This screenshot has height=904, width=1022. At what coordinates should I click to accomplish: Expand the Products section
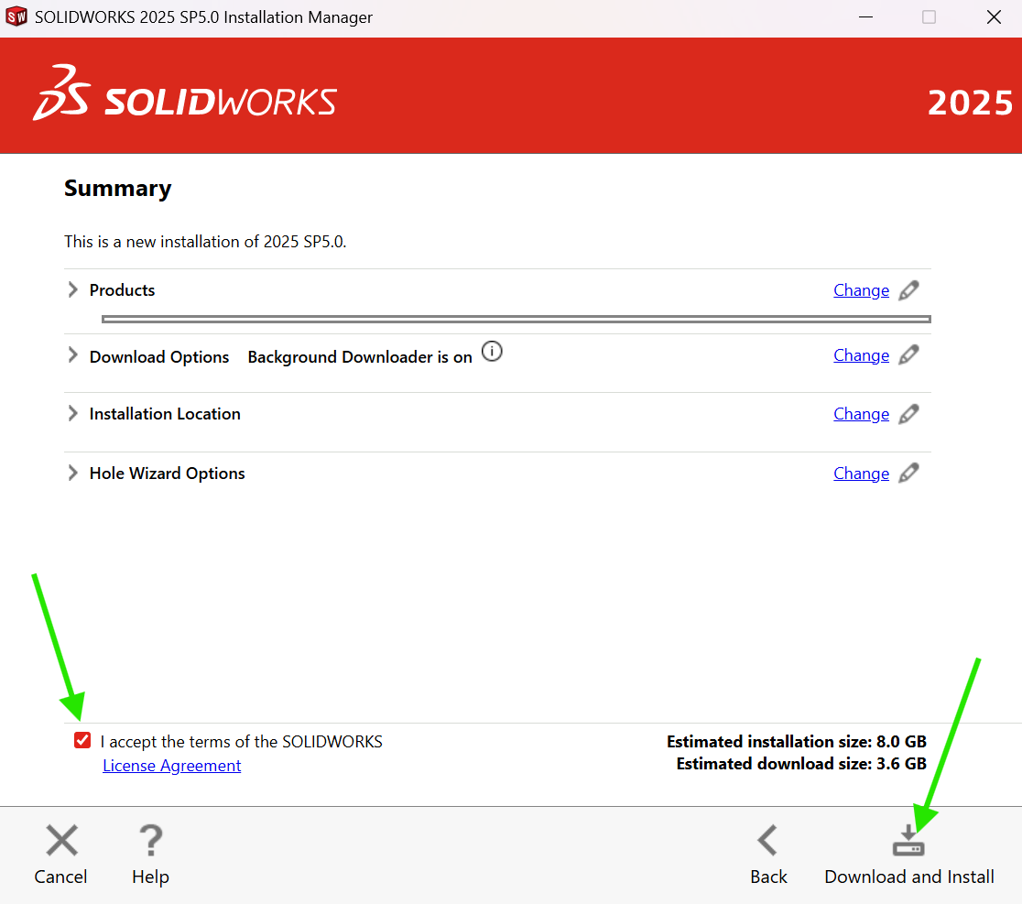(72, 290)
